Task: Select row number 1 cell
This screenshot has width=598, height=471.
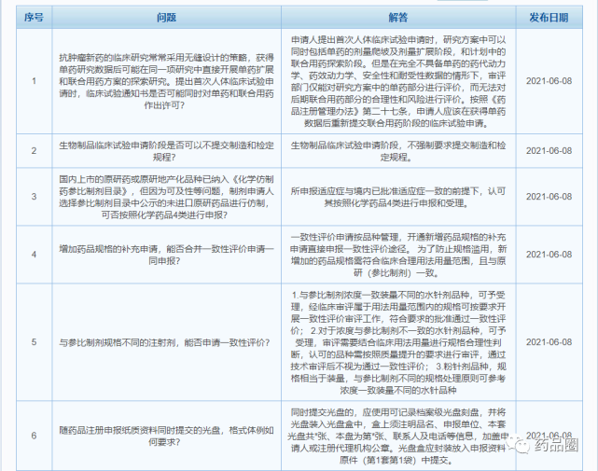Action: click(34, 81)
